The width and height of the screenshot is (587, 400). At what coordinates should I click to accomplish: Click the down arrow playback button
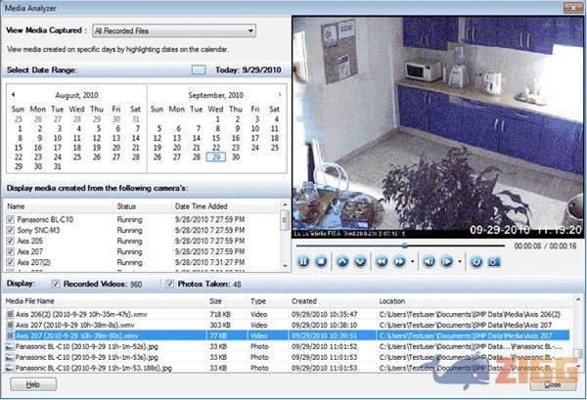coord(360,261)
